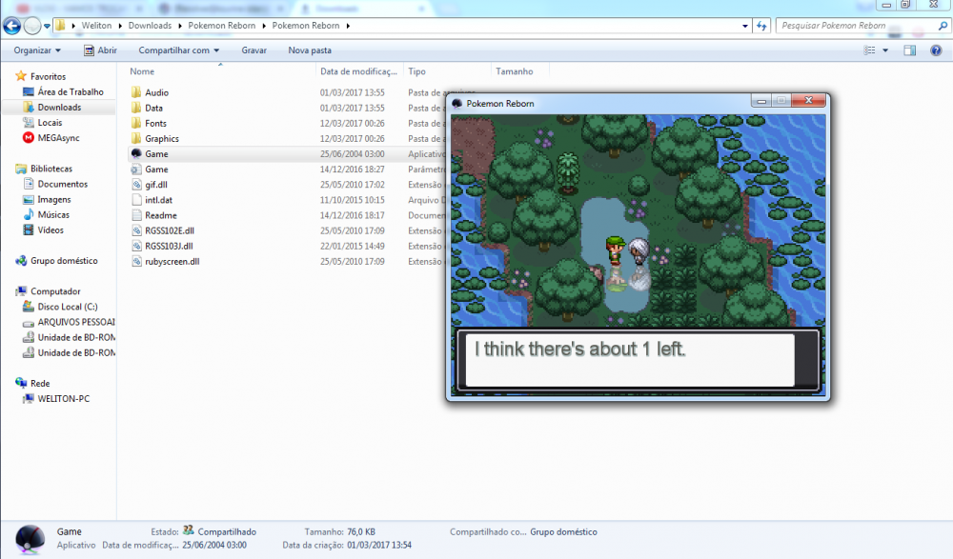Select Disco Local (C:) drive
The image size is (953, 559).
click(67, 307)
